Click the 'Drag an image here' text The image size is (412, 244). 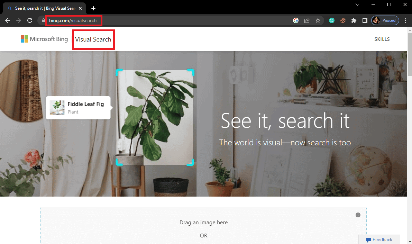[204, 223]
